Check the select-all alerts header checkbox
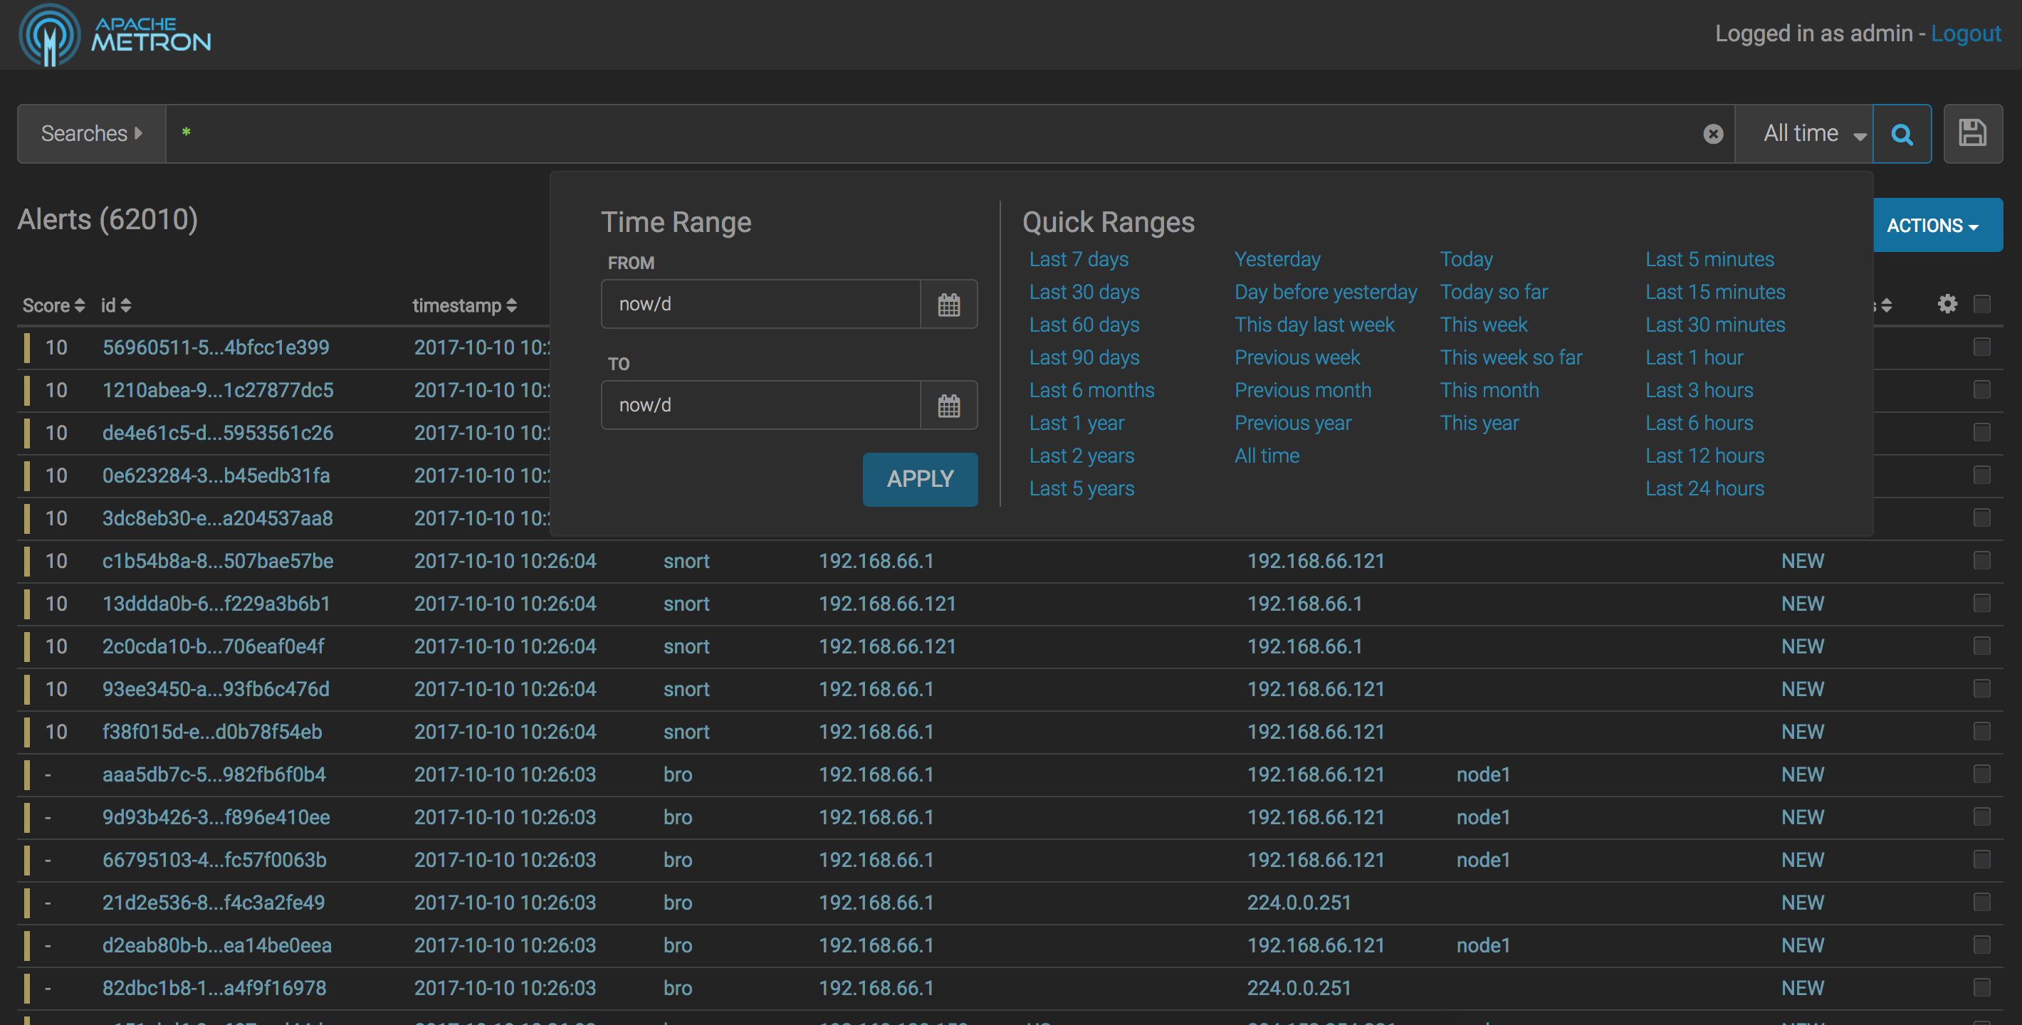 pyautogui.click(x=1981, y=304)
